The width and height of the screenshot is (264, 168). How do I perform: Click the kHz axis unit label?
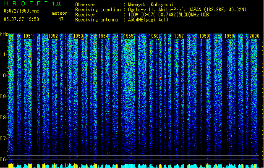(4, 34)
